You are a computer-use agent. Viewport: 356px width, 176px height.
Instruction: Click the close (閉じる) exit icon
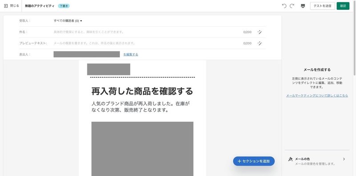(x=6, y=6)
